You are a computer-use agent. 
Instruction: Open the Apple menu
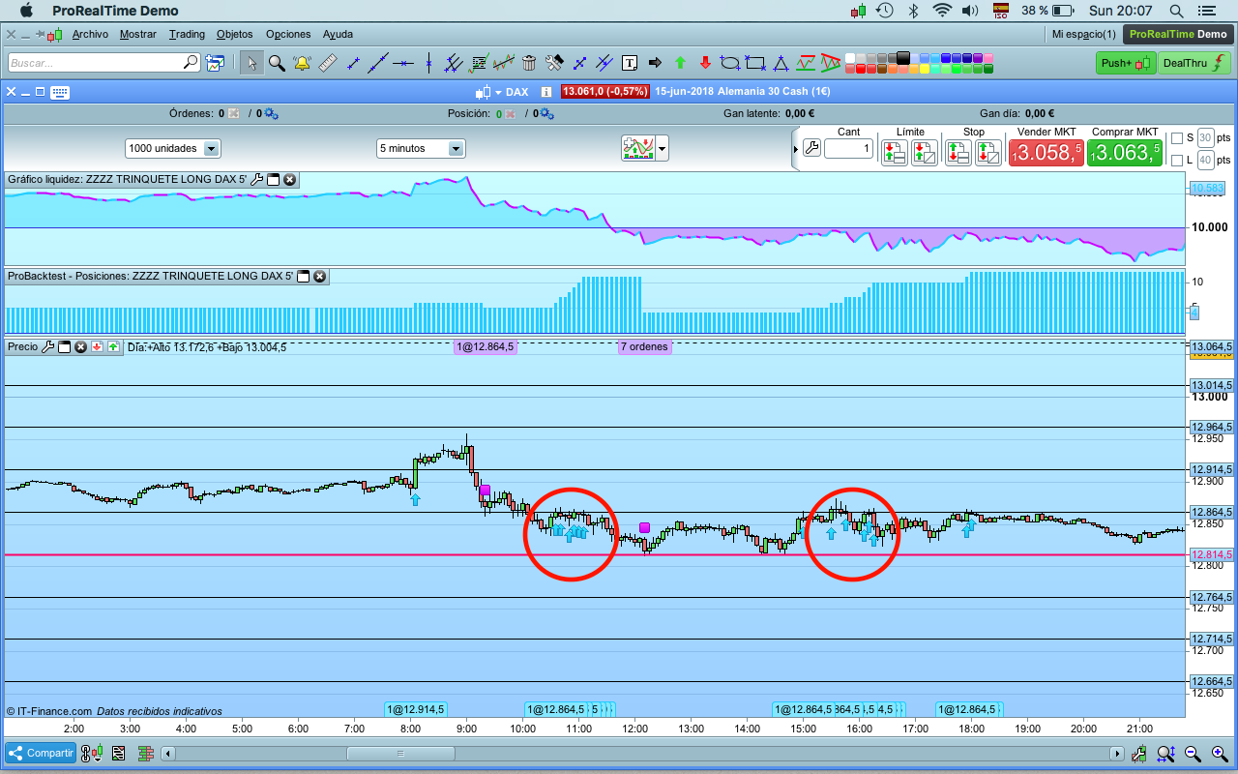26,11
